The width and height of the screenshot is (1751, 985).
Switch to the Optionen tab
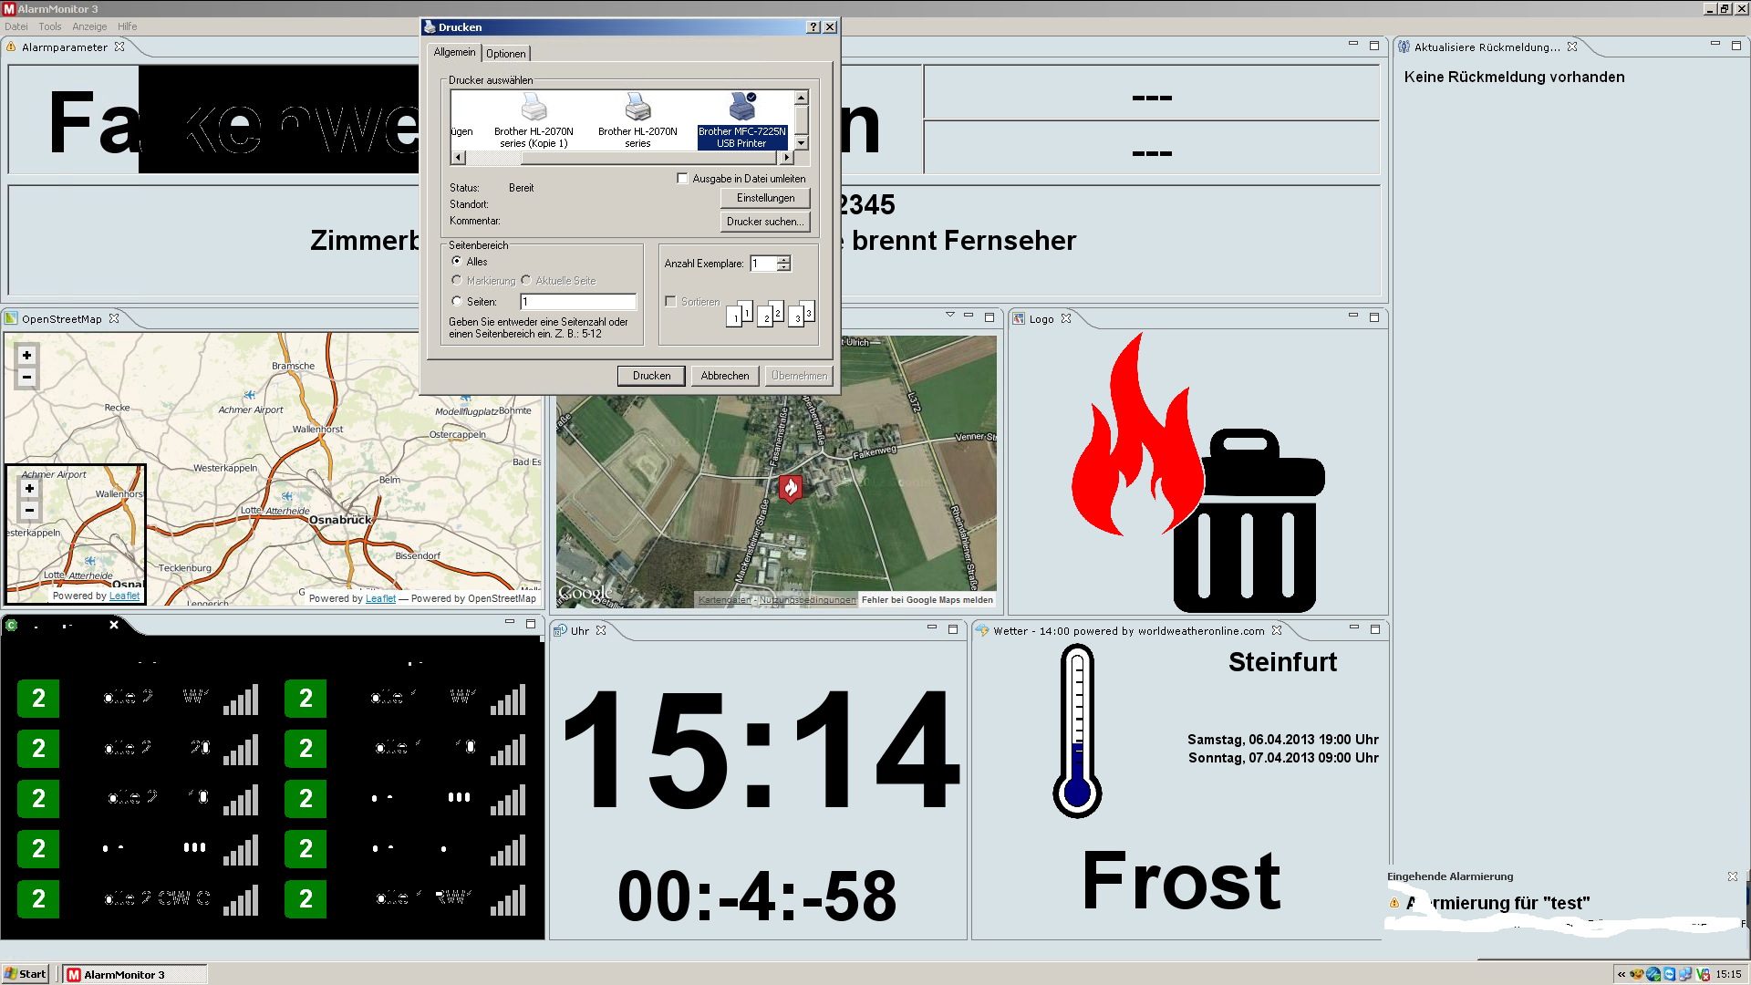click(505, 54)
